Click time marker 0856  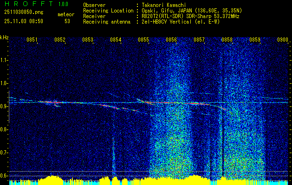171,39
